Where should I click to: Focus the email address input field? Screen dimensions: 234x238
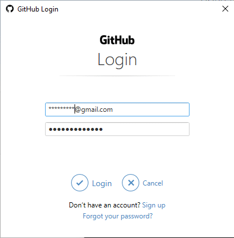point(117,109)
